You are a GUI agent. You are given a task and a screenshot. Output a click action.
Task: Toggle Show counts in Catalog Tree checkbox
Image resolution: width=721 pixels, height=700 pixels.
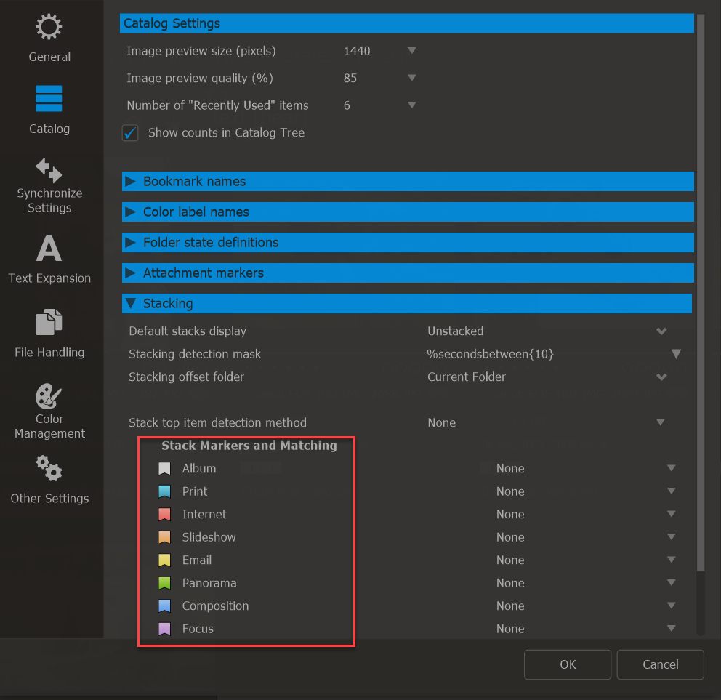coord(130,133)
